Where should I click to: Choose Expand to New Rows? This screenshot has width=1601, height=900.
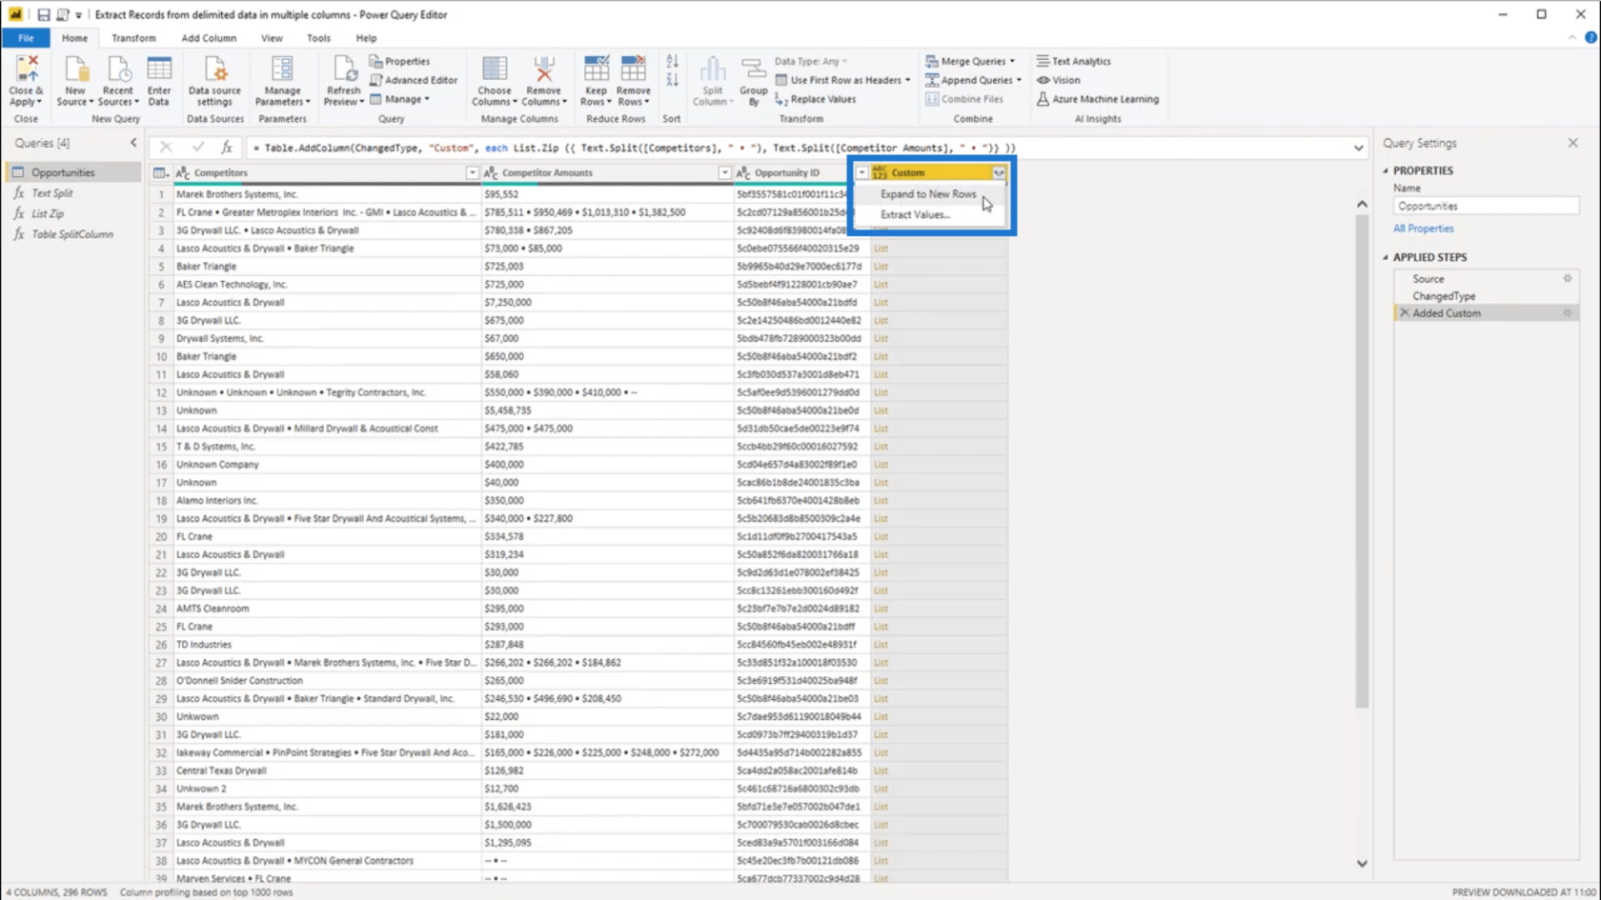928,193
